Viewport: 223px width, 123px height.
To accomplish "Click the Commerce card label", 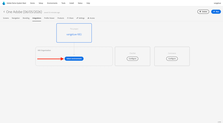I will [x=172, y=53].
